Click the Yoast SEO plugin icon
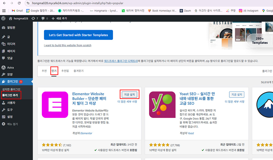 point(162,105)
